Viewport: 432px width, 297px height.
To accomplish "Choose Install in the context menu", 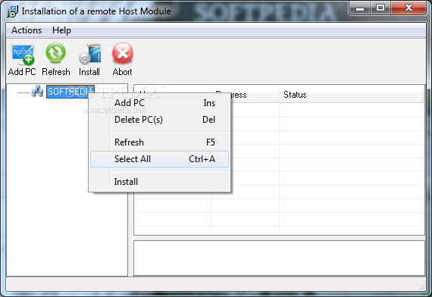I will click(159, 182).
